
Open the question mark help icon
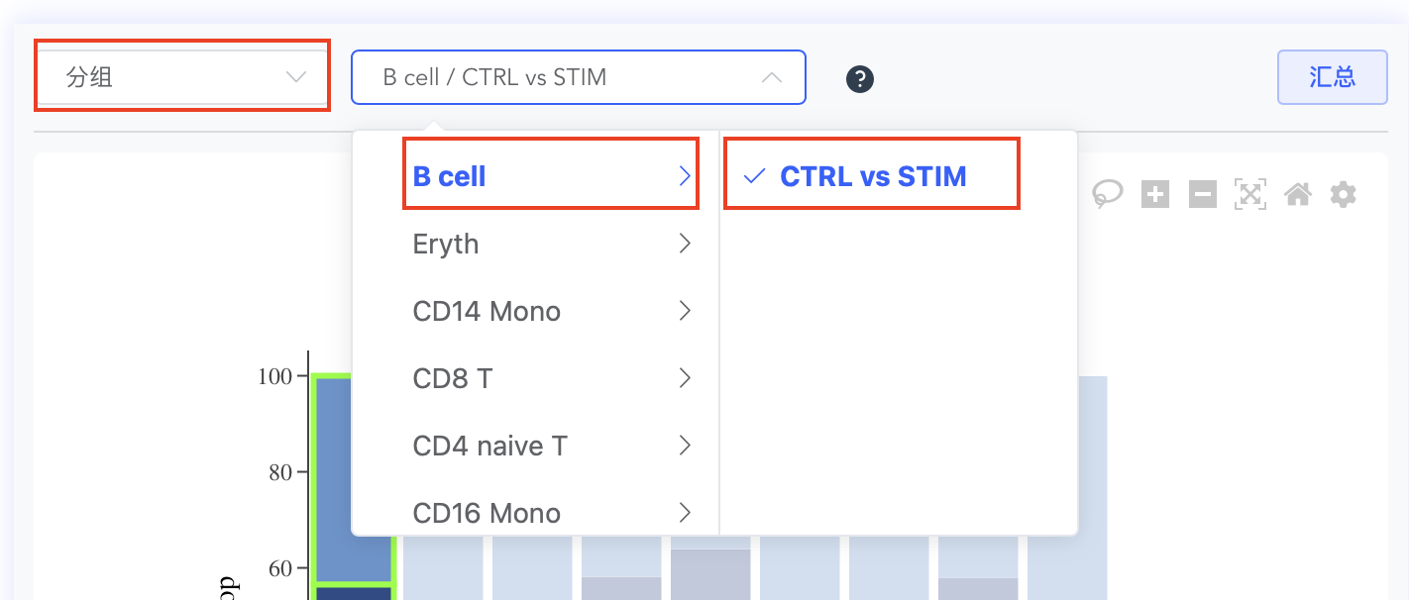click(x=860, y=79)
